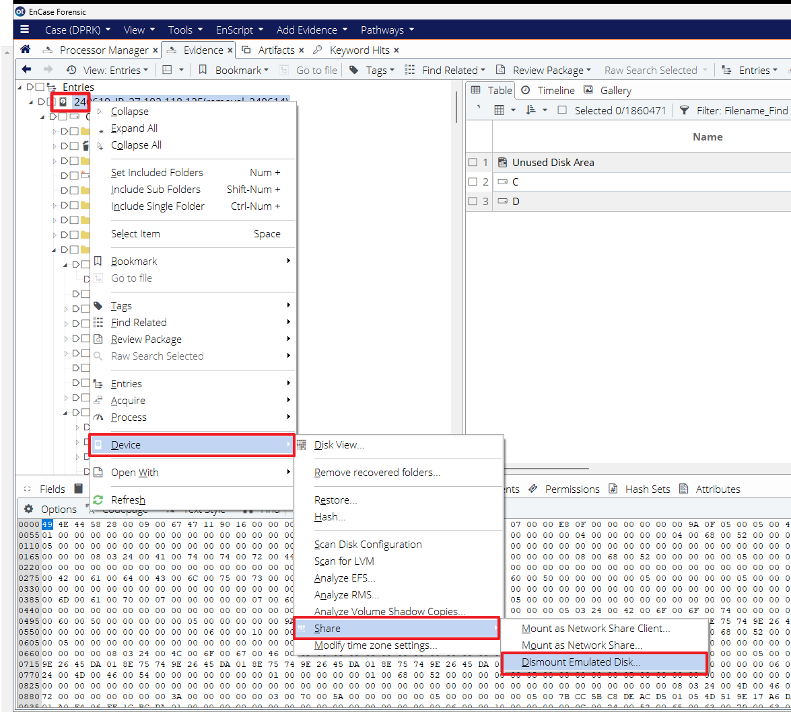Click the Permissions pane icon
The image size is (791, 712).
tap(533, 489)
